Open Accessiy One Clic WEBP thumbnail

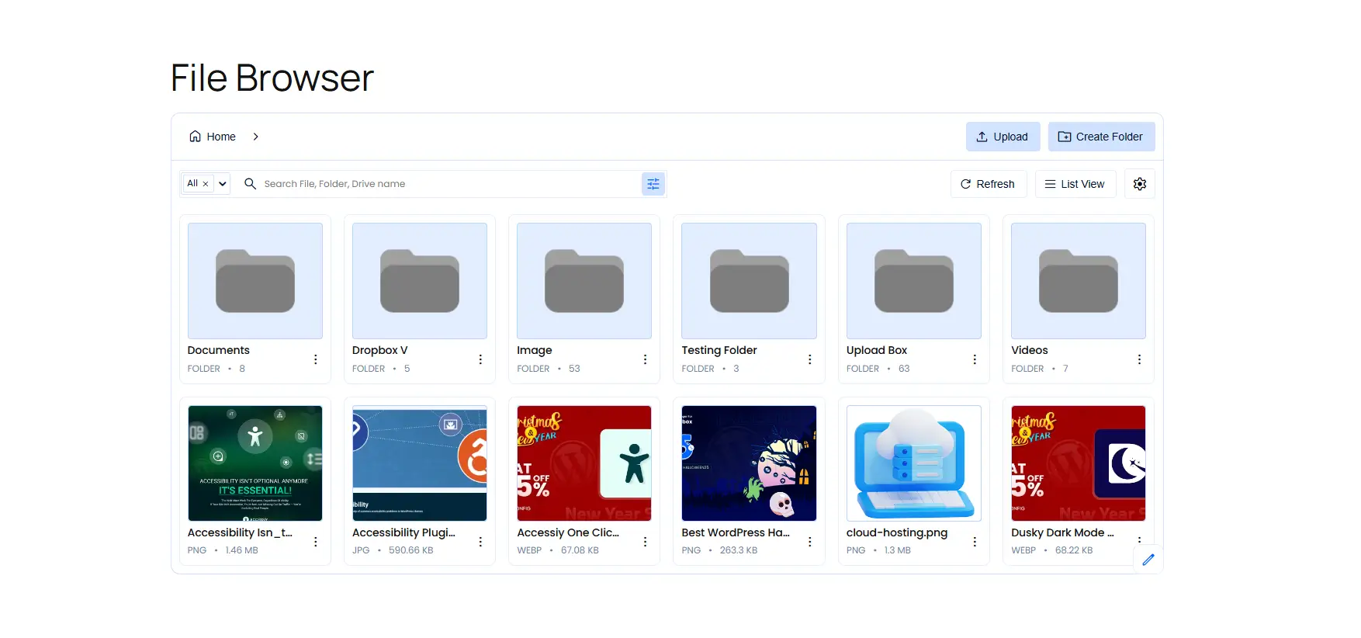click(x=584, y=463)
